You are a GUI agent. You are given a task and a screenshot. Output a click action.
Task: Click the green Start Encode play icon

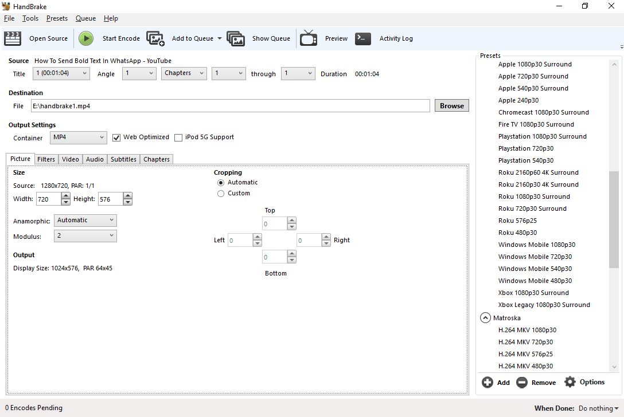click(85, 38)
